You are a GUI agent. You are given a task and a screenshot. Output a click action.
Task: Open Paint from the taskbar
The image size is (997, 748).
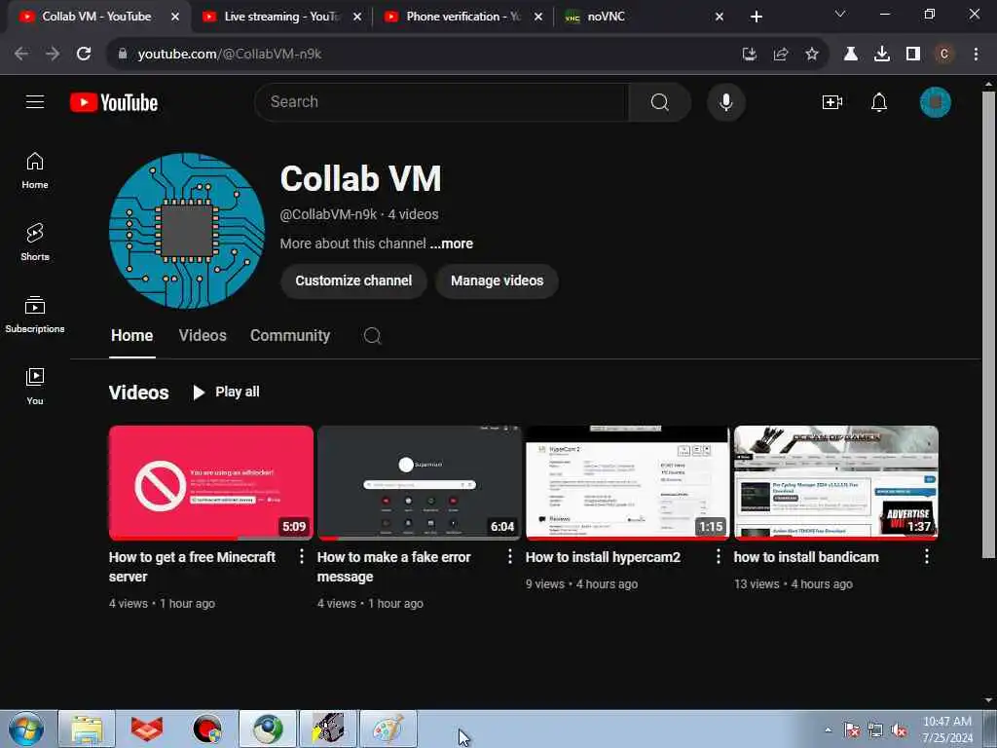click(388, 729)
